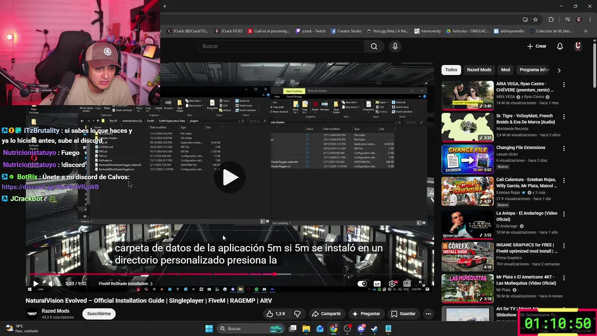The height and width of the screenshot is (336, 597).
Task: Like the video thumbs-up button
Action: 276,314
